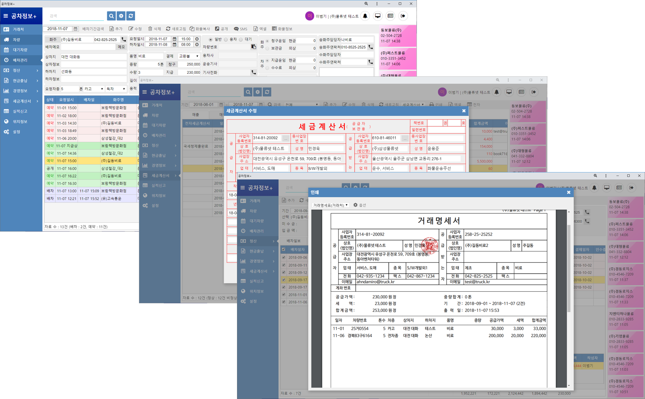Open 배차관리 in the back window sidebar

coord(21,60)
